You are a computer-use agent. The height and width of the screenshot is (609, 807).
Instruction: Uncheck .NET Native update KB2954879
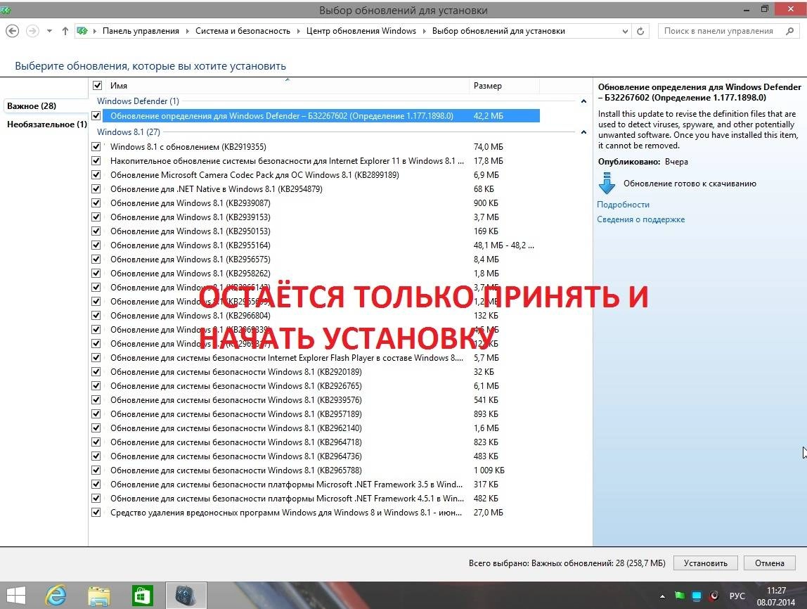click(96, 189)
